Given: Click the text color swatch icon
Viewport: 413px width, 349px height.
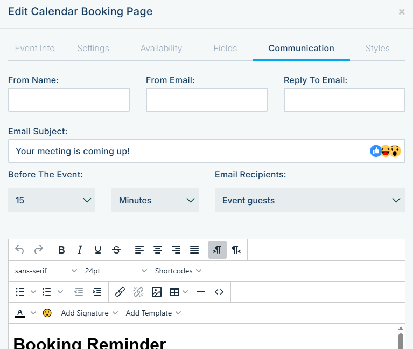Looking at the screenshot, I should [20, 313].
